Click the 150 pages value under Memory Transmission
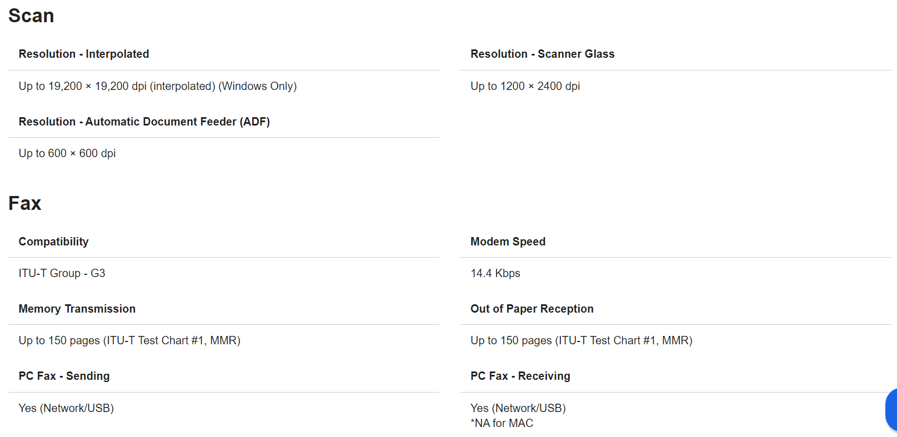 coord(129,340)
